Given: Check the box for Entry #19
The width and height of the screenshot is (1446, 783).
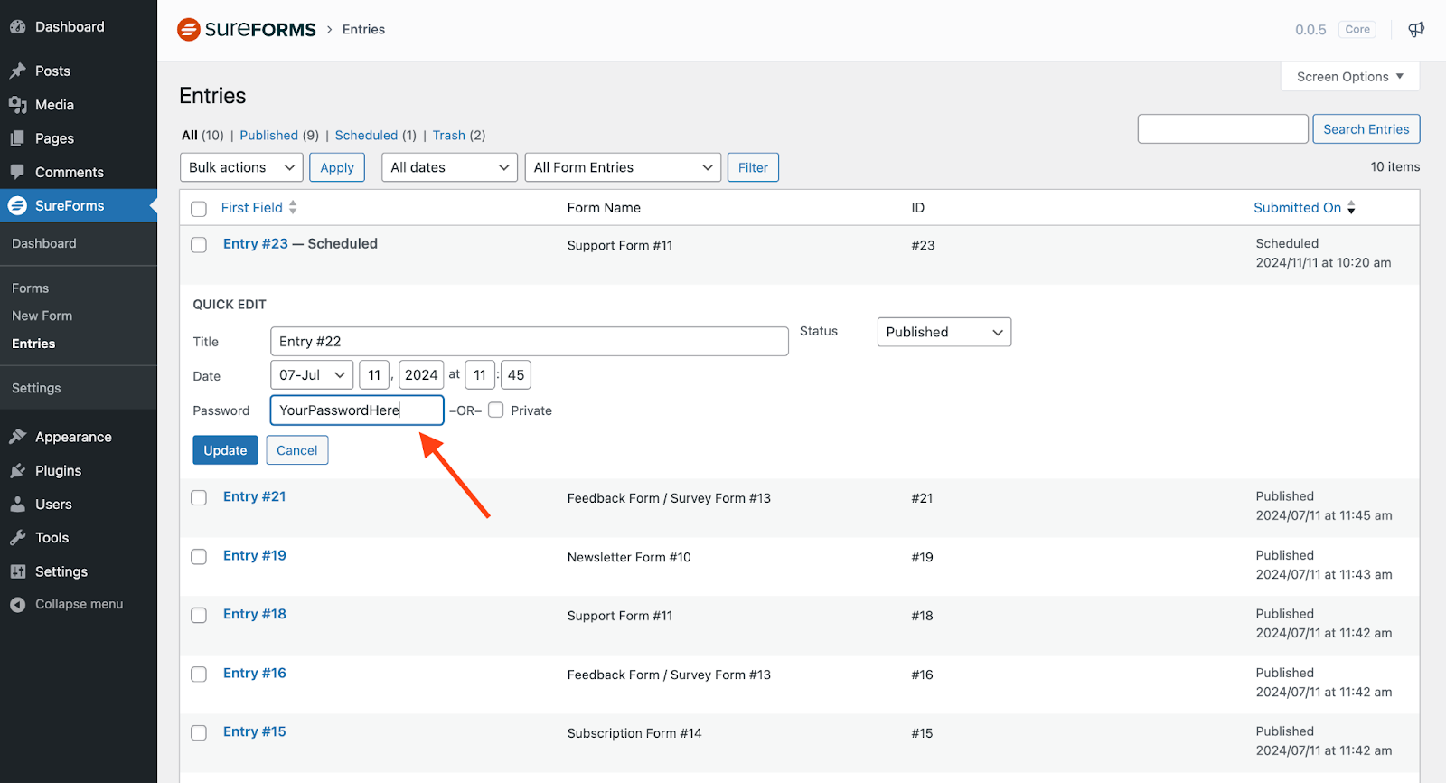Looking at the screenshot, I should point(199,556).
